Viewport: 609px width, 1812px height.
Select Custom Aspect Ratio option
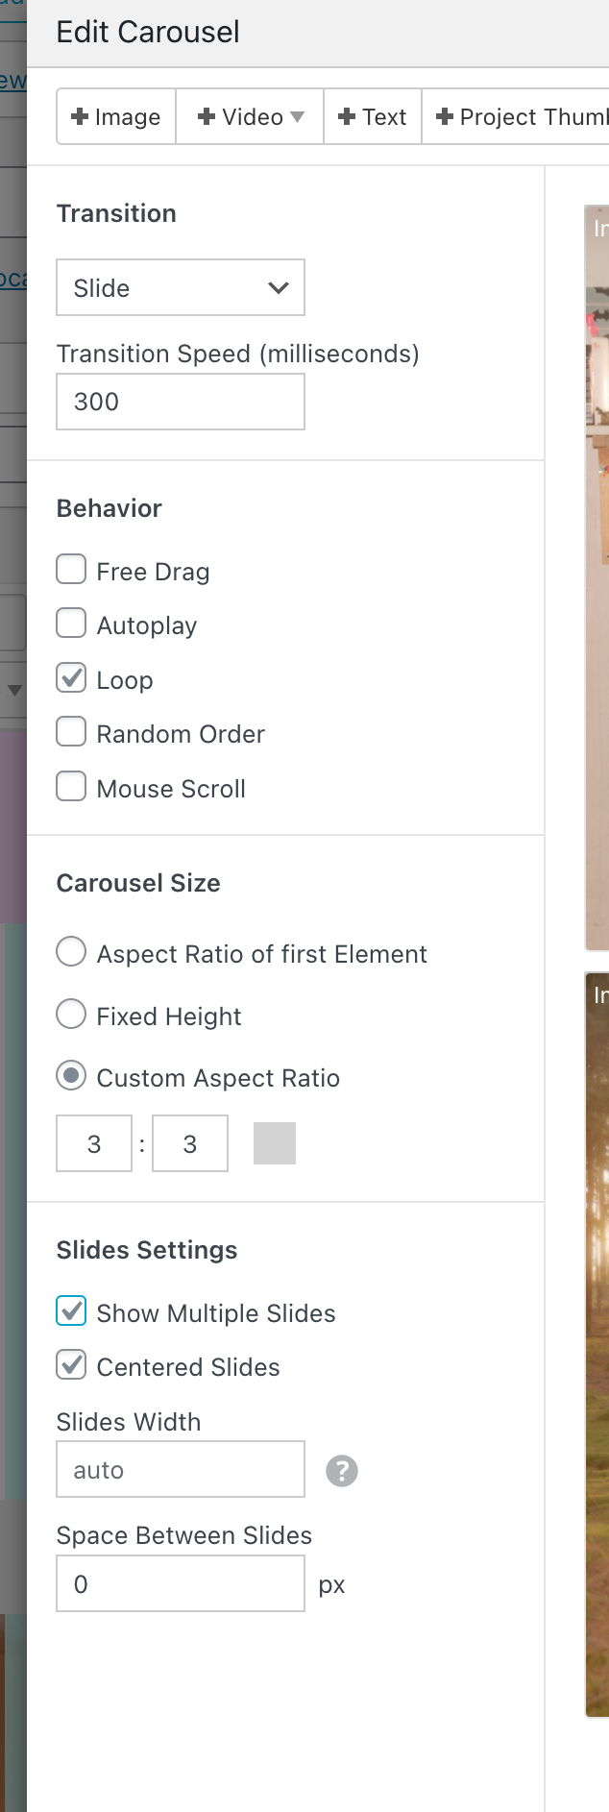coord(70,1075)
